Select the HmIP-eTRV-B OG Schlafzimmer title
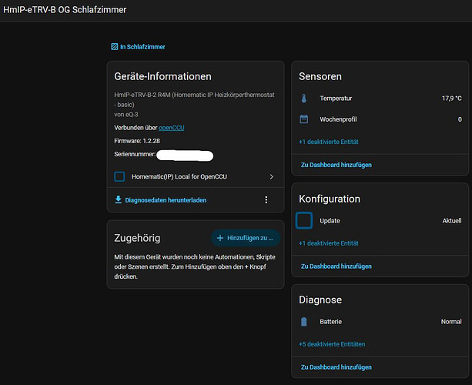 (65, 10)
